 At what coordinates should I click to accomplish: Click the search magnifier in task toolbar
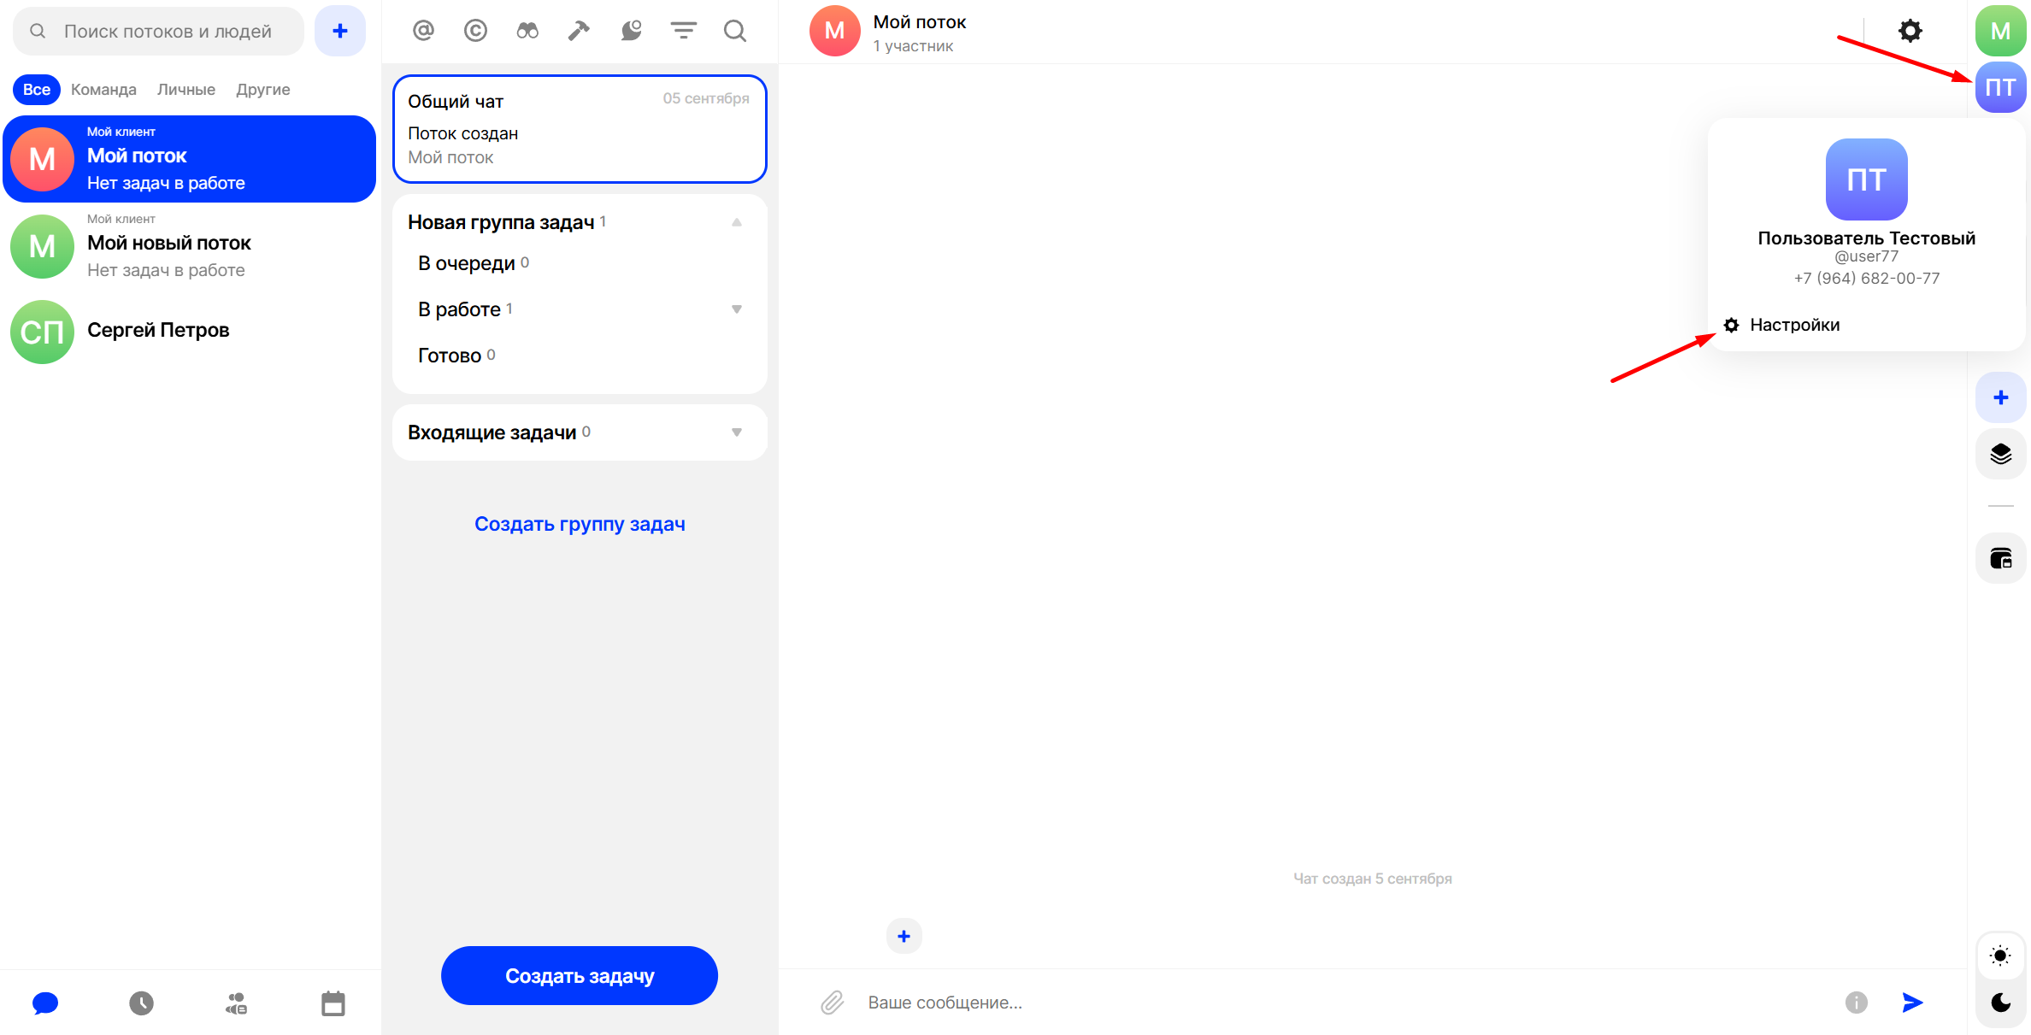coord(734,32)
